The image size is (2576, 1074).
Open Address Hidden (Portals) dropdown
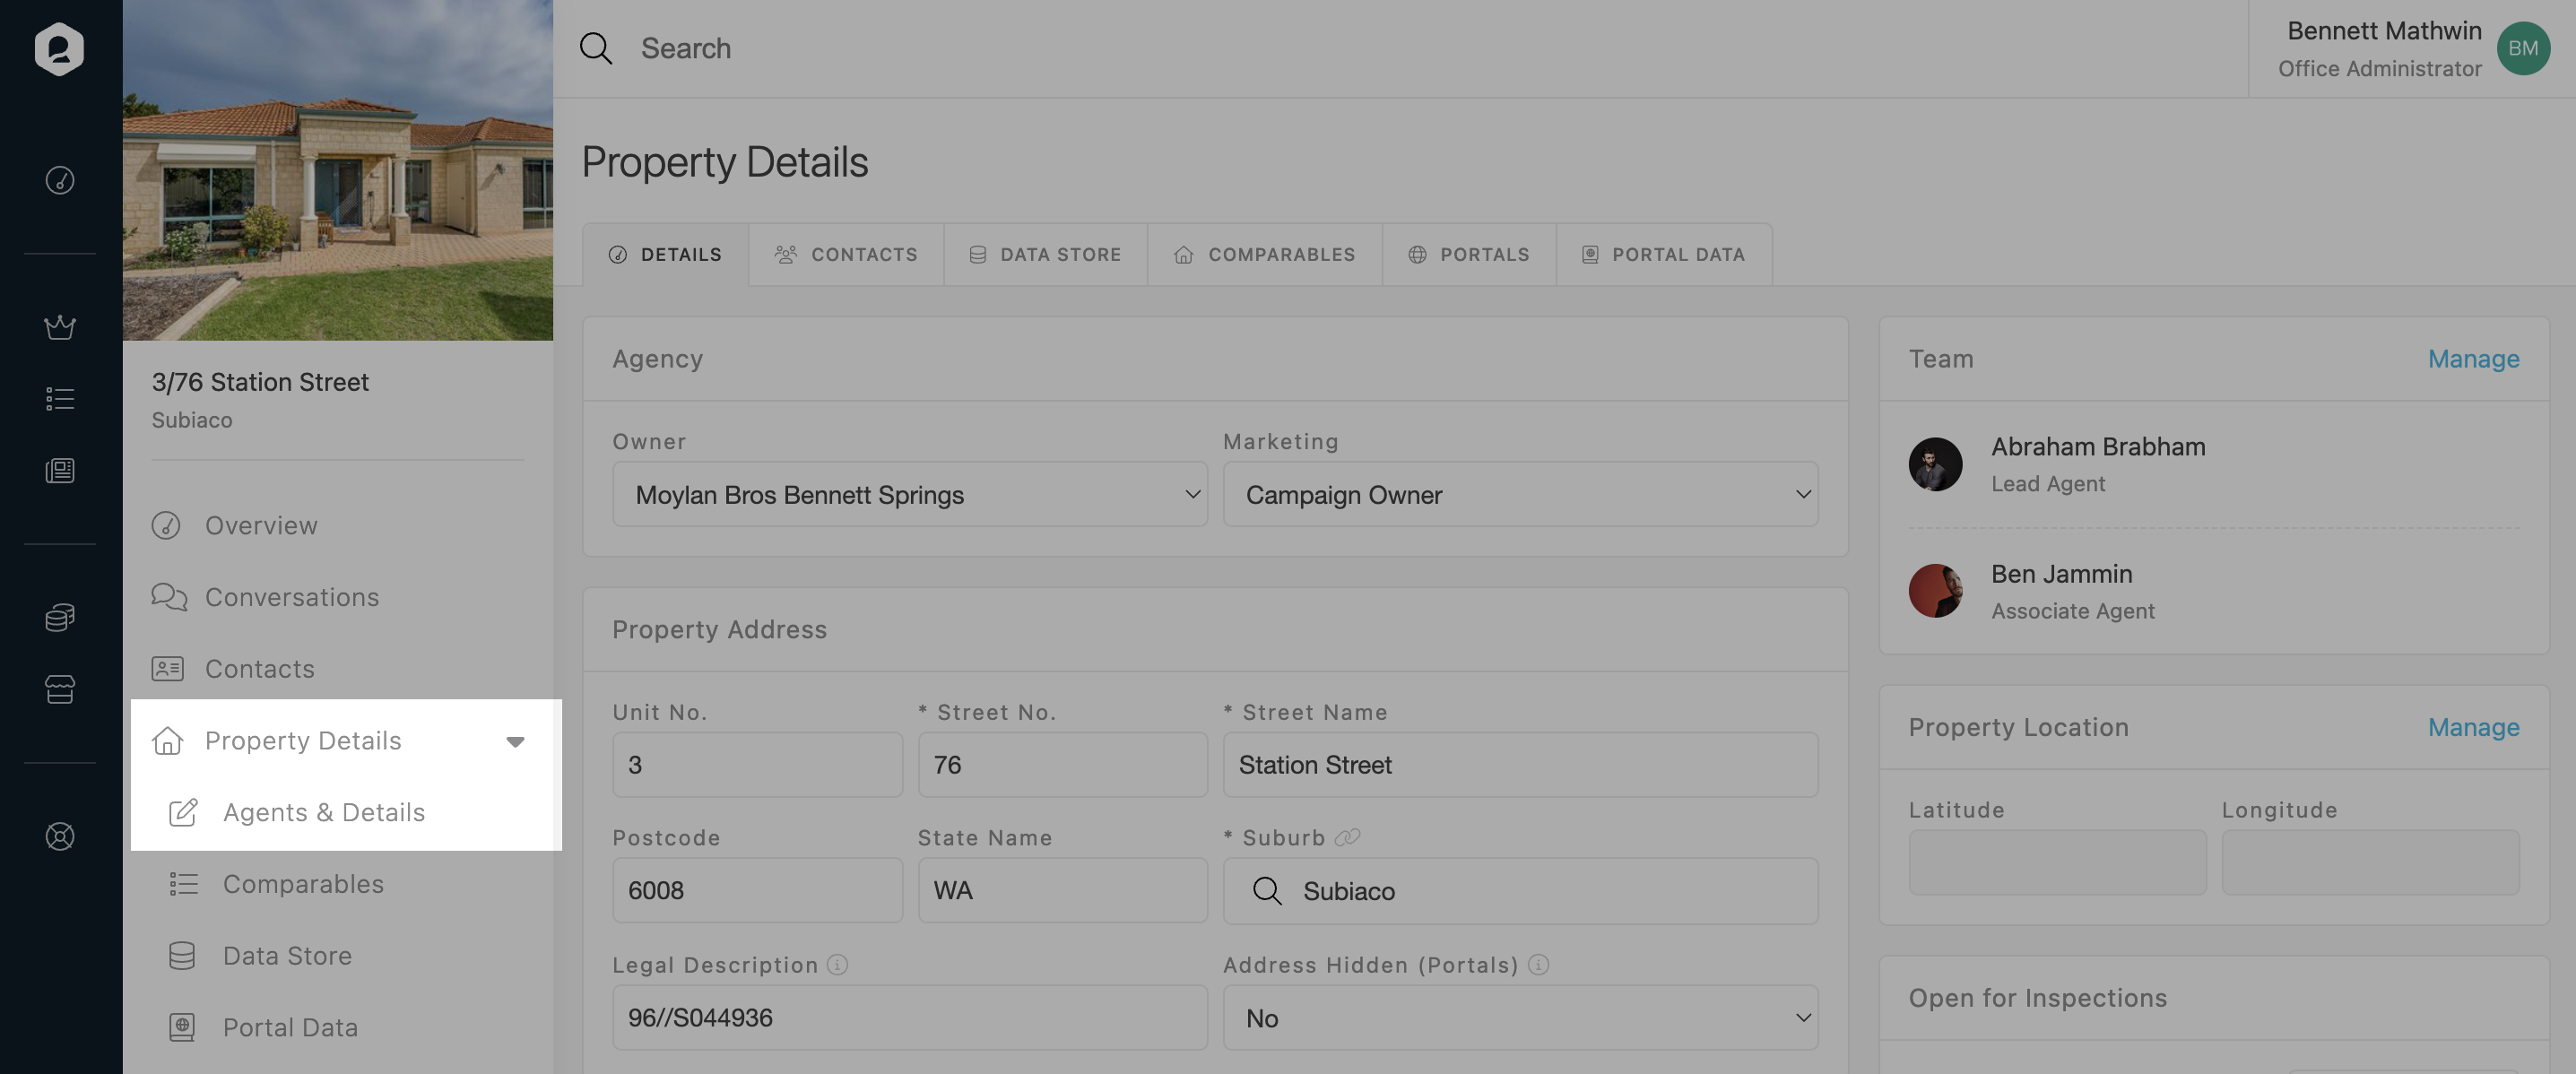pos(1519,1018)
